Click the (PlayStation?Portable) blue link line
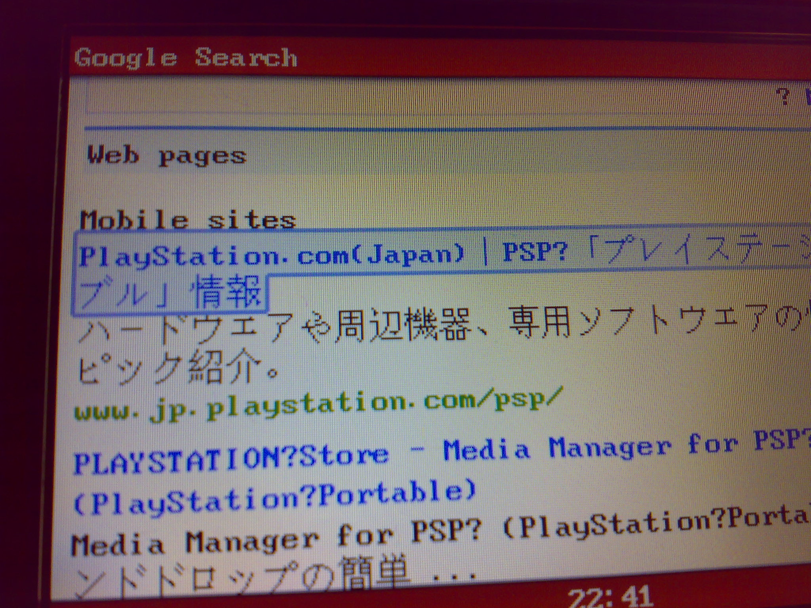The width and height of the screenshot is (811, 608). click(274, 499)
